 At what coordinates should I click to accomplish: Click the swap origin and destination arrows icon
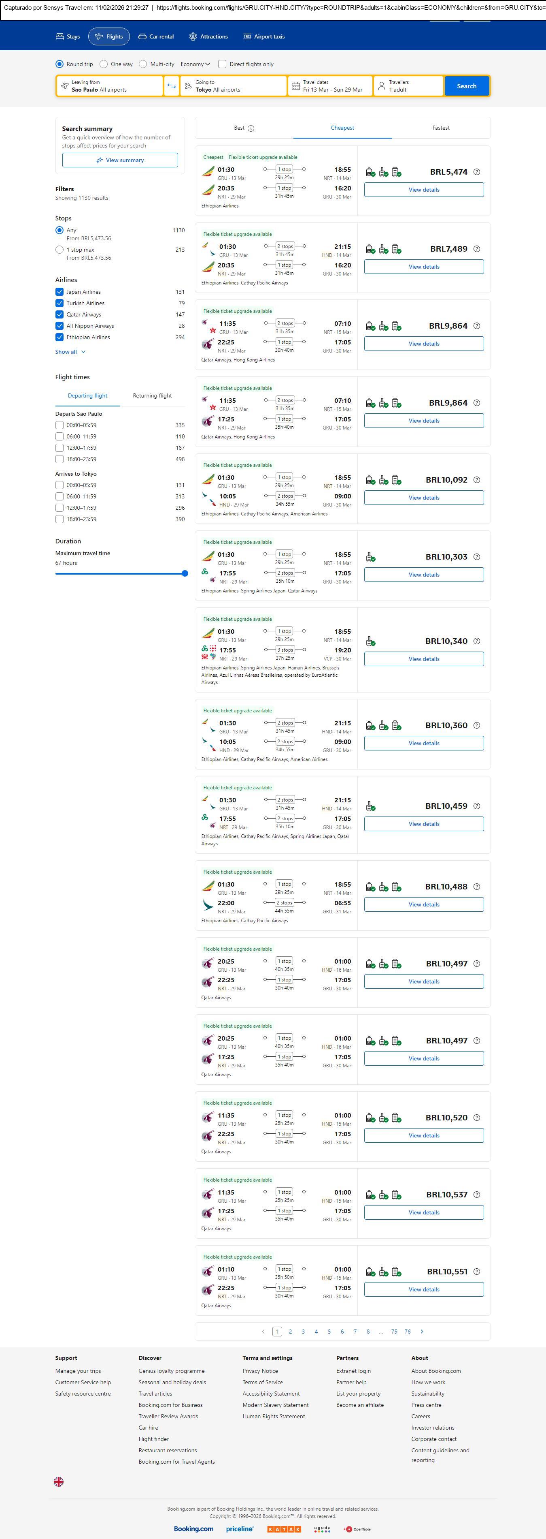point(171,86)
